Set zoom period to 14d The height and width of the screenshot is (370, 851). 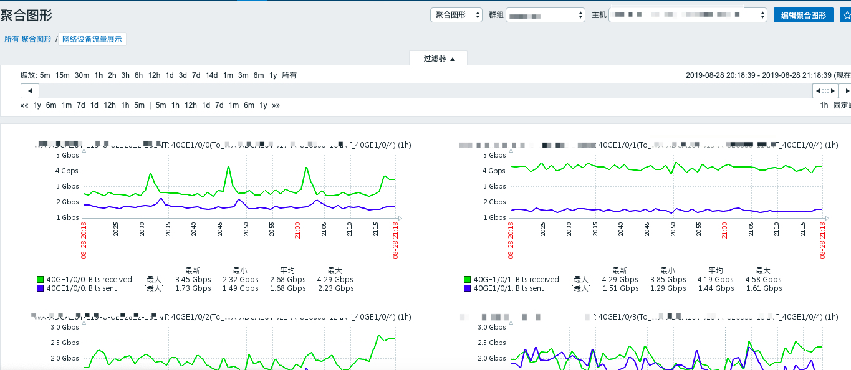pos(211,75)
